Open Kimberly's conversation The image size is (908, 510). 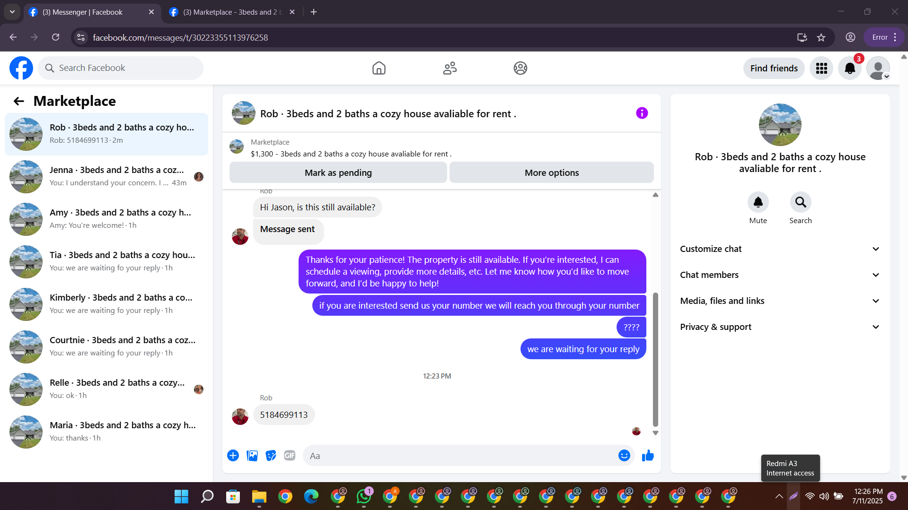pyautogui.click(x=106, y=304)
